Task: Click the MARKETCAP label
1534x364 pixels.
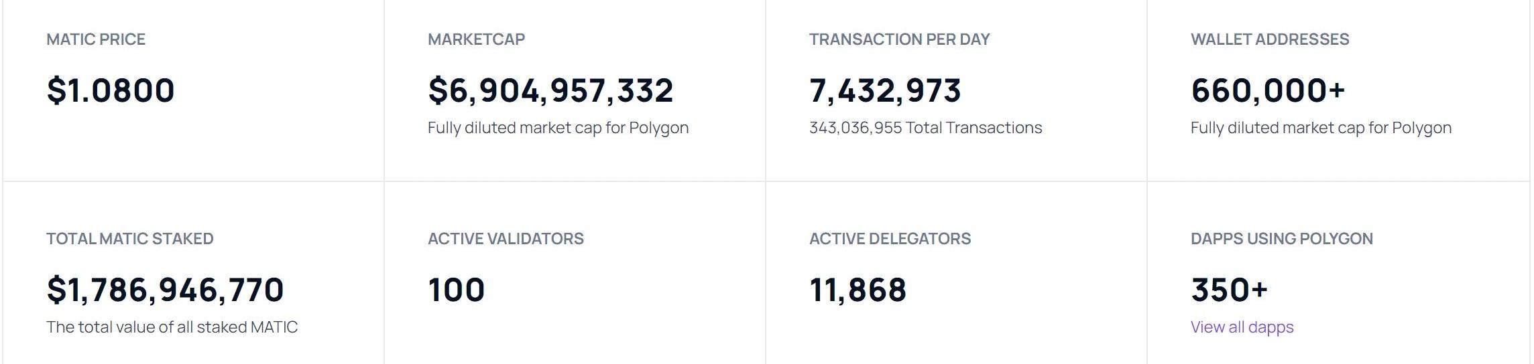Action: 476,39
